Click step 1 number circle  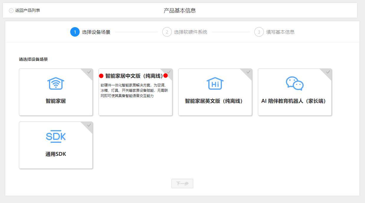pos(75,32)
